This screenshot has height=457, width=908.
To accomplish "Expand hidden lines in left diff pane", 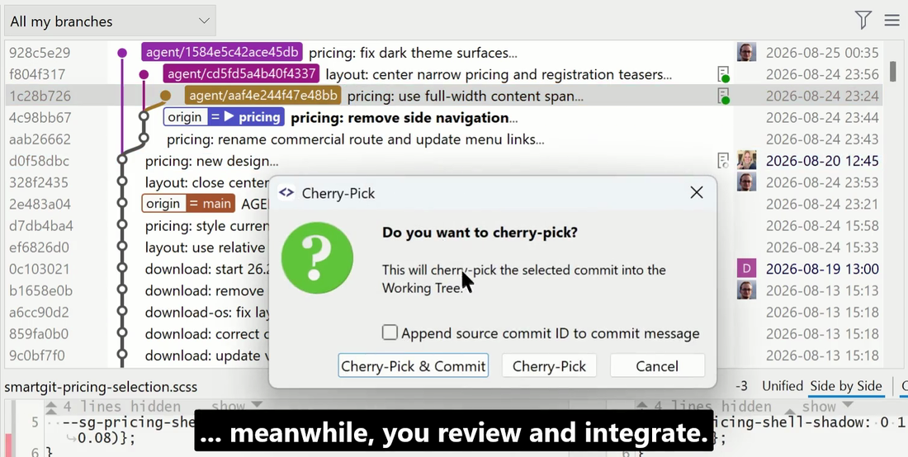I will click(x=236, y=407).
